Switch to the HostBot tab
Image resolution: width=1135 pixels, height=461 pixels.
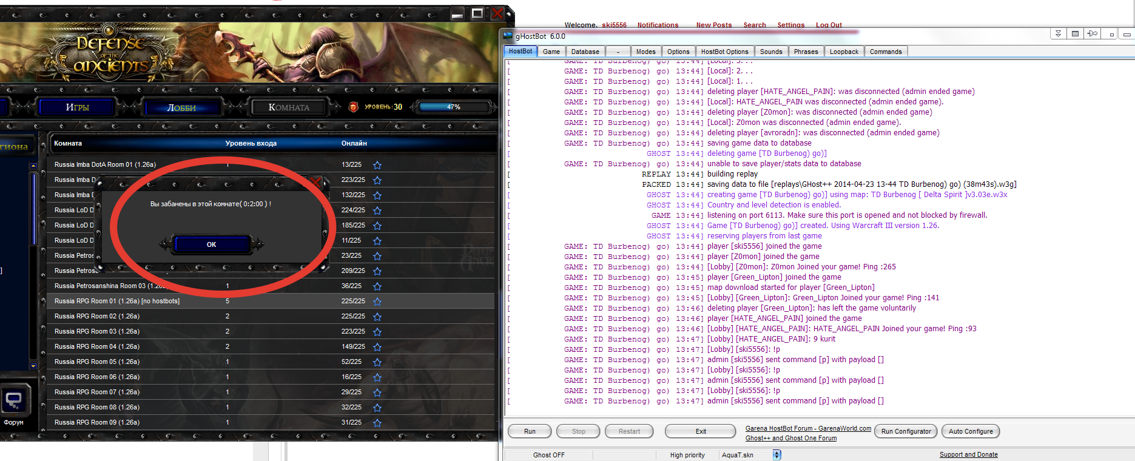pyautogui.click(x=520, y=52)
